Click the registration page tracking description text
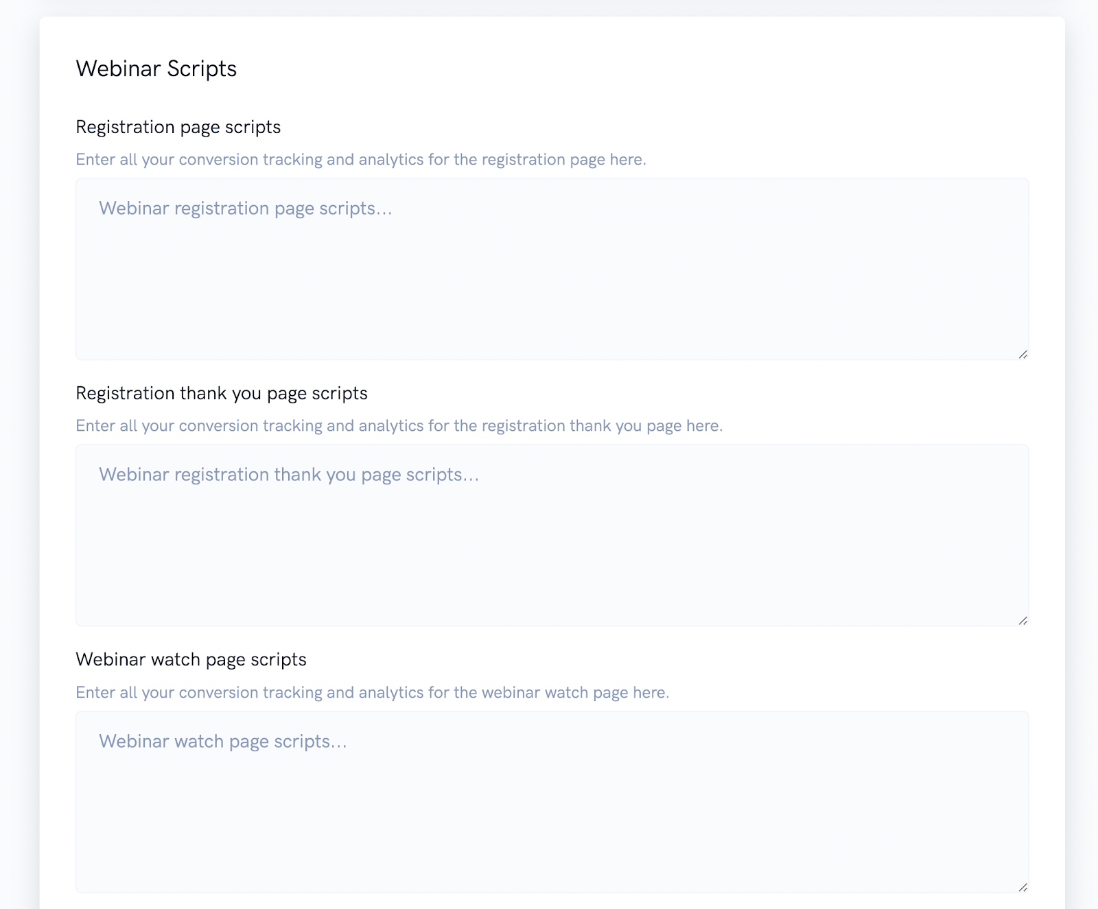 tap(360, 159)
